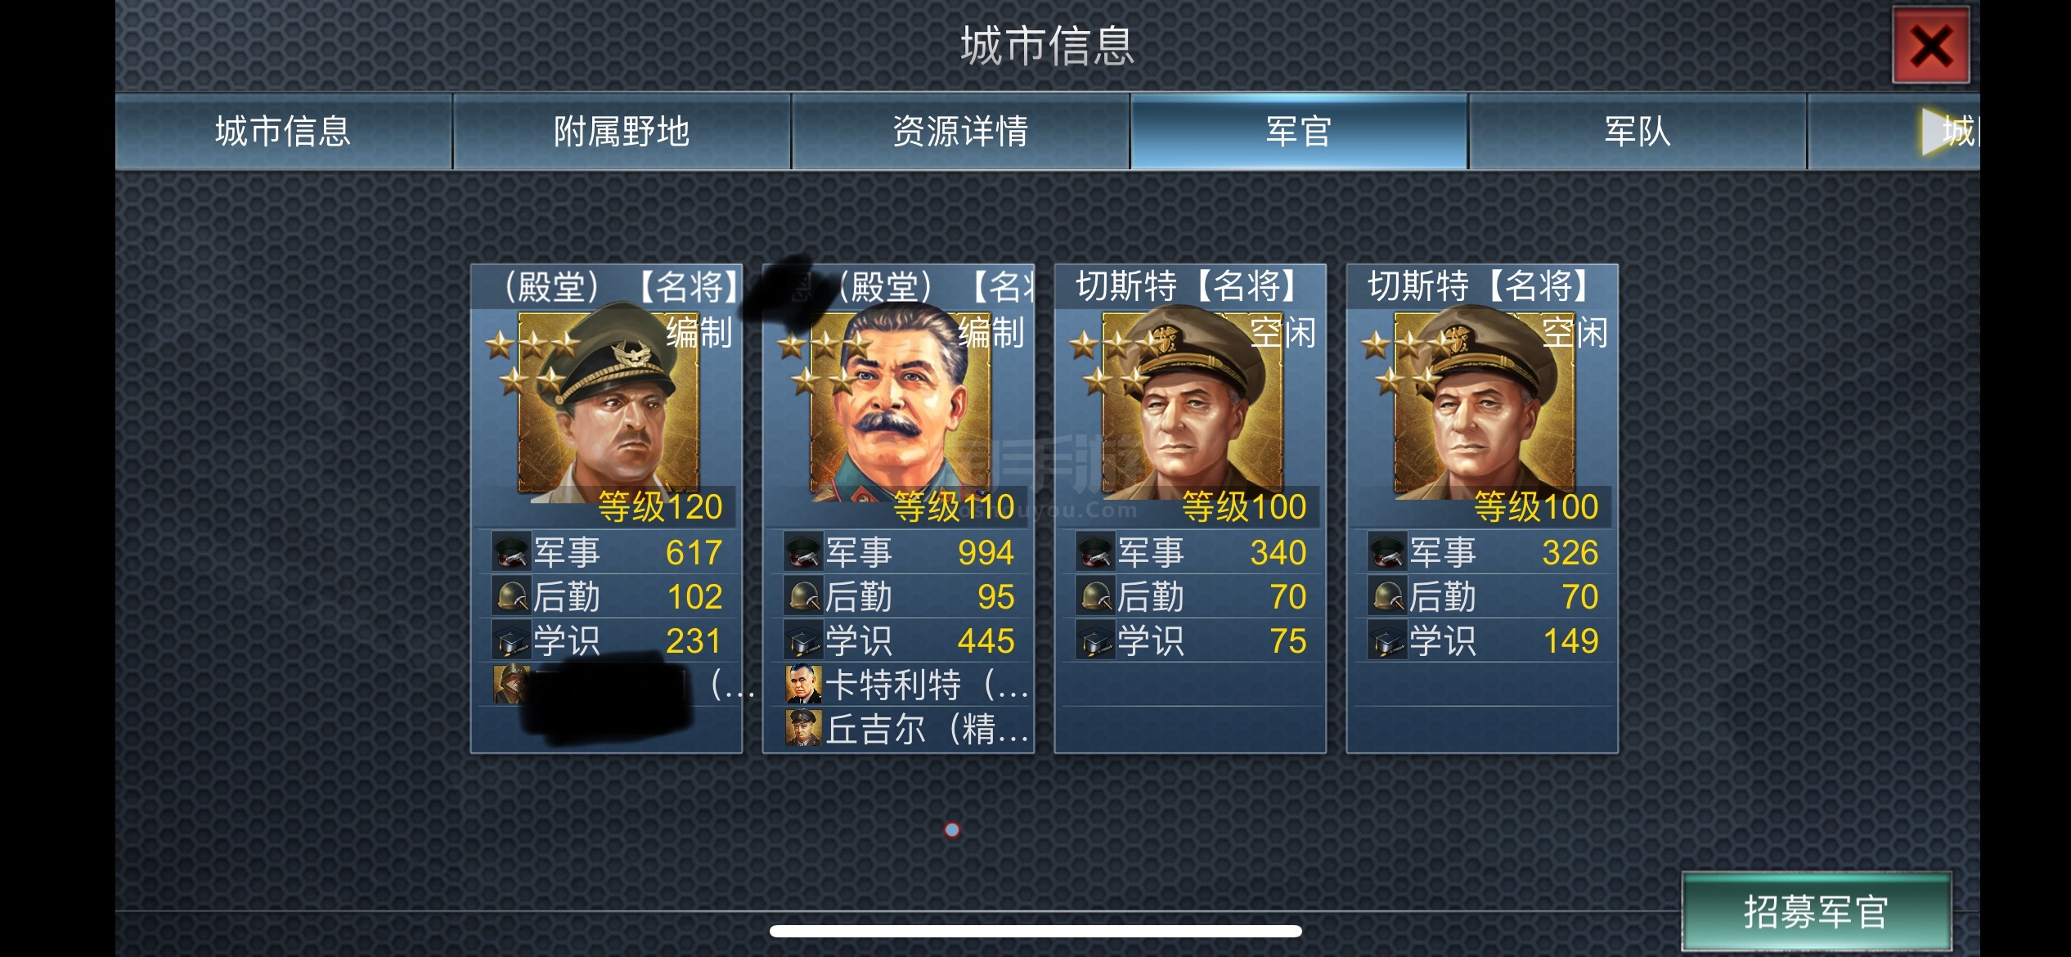Select the 军队 tab

[1637, 131]
